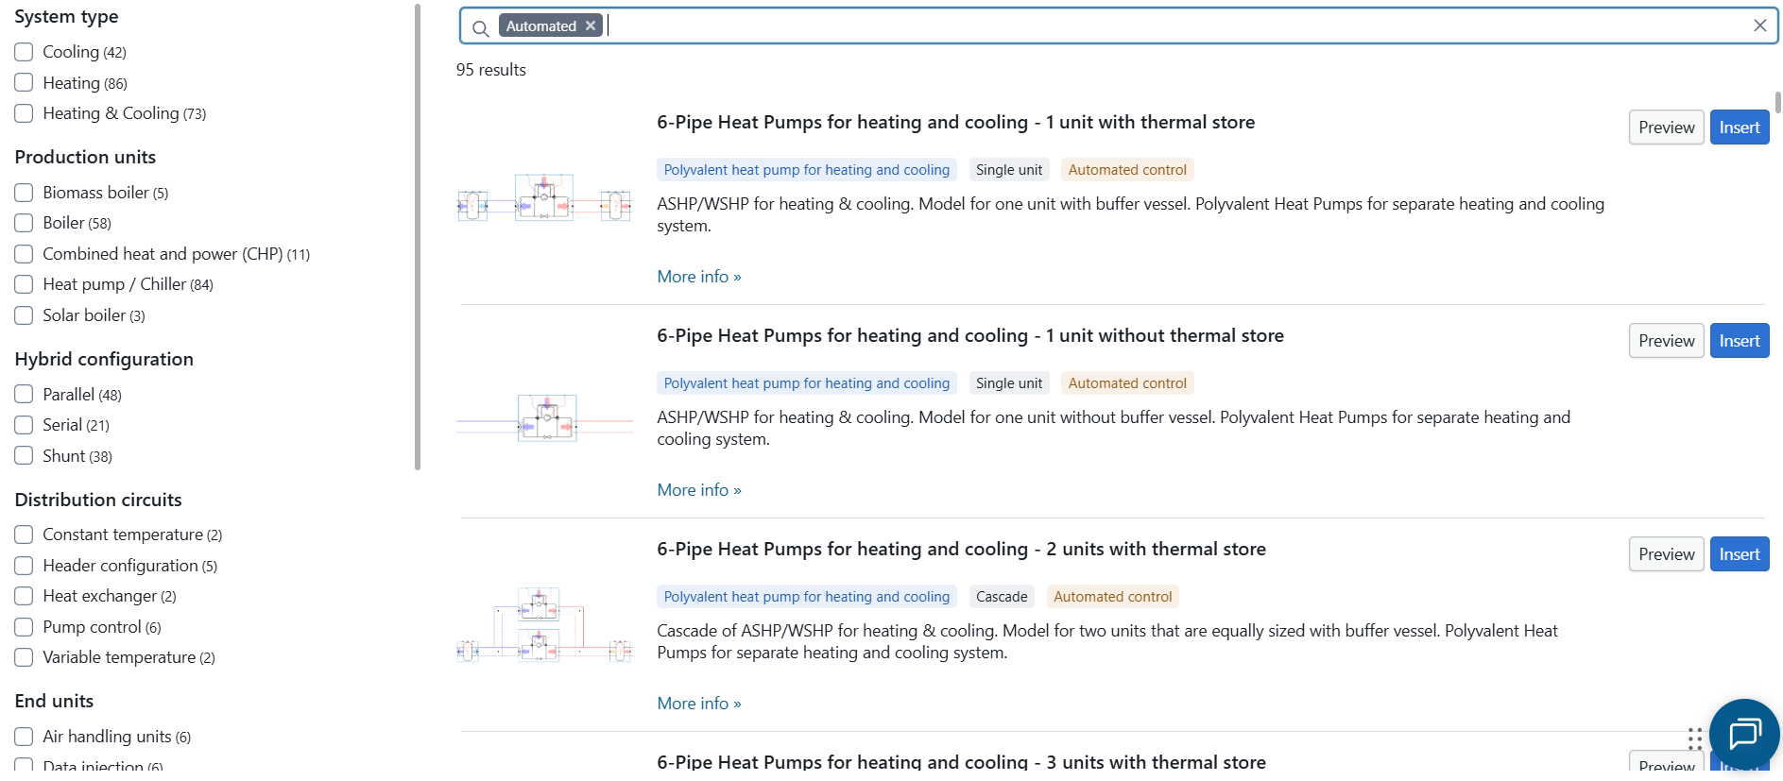The image size is (1783, 781).
Task: Click the filter sidebar scrollbar
Action: point(418,236)
